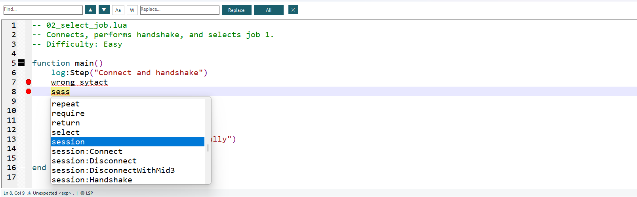The image size is (637, 197).
Task: Click the Replace input field
Action: (x=179, y=10)
